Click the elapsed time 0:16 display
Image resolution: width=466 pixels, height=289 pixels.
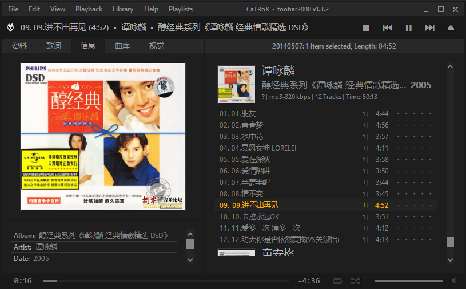coord(23,280)
